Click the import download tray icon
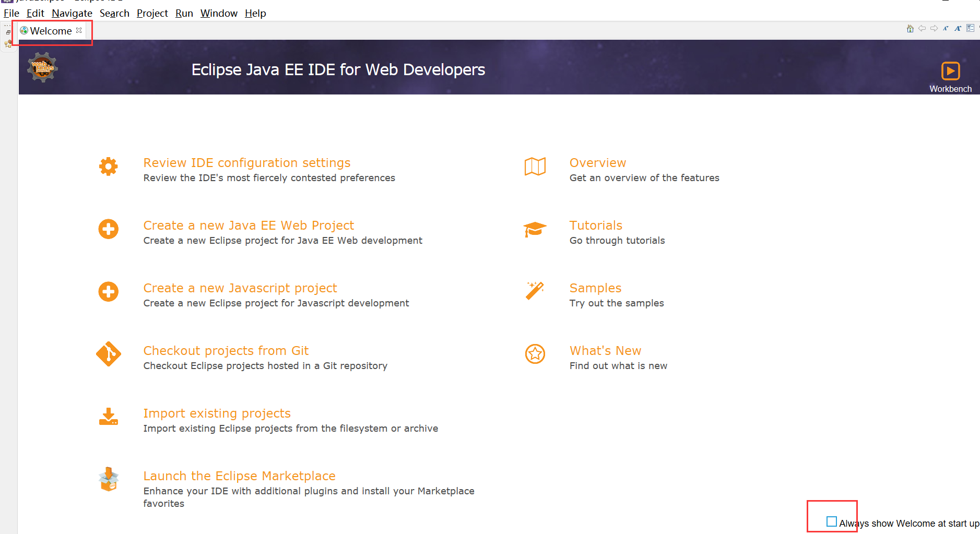This screenshot has height=534, width=980. point(109,417)
